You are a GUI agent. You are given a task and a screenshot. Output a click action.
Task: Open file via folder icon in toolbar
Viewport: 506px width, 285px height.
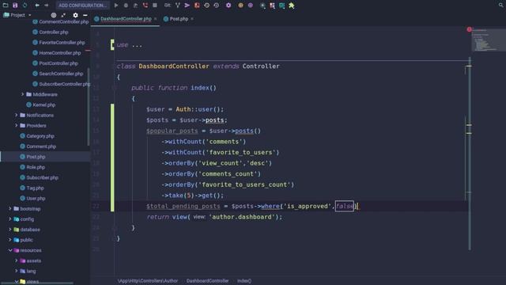tap(6, 6)
